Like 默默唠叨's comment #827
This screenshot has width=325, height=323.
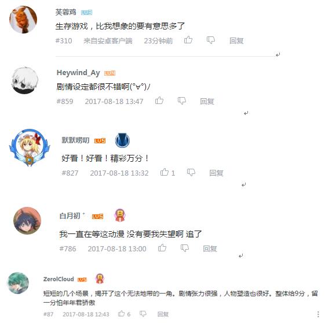(165, 172)
